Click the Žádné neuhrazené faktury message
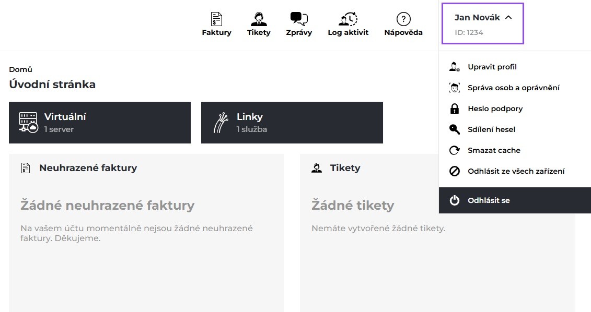Image resolution: width=591 pixels, height=312 pixels. 108,205
